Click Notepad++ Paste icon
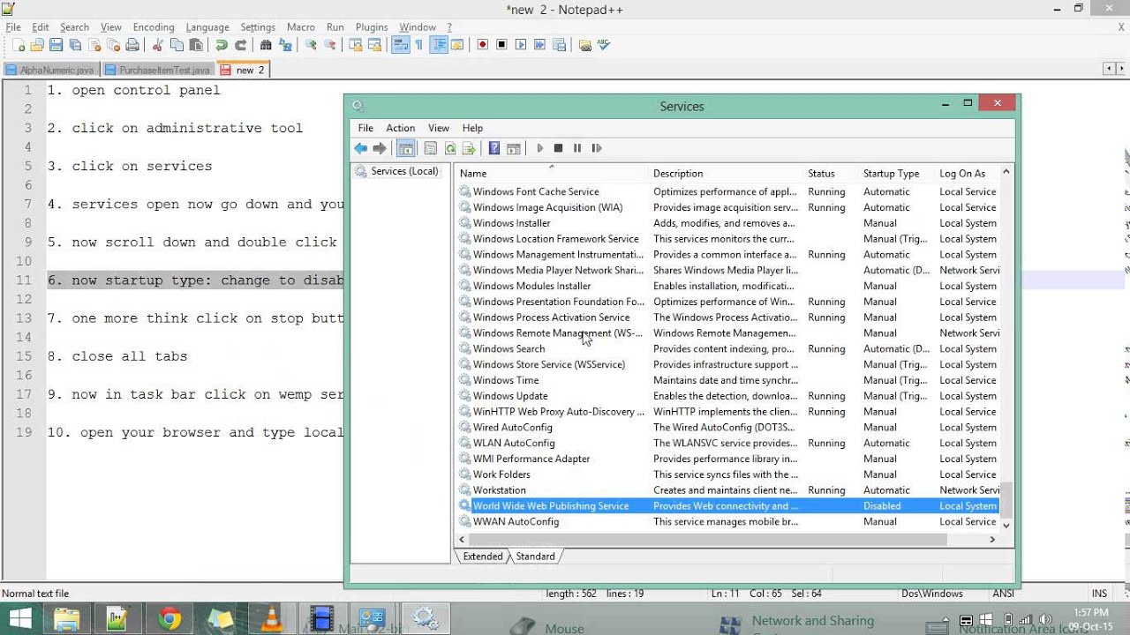 196,45
